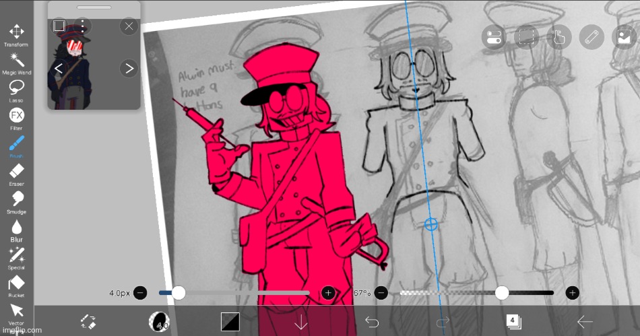This screenshot has height=336, width=640.
Task: Select the Blur tool
Action: (16, 231)
